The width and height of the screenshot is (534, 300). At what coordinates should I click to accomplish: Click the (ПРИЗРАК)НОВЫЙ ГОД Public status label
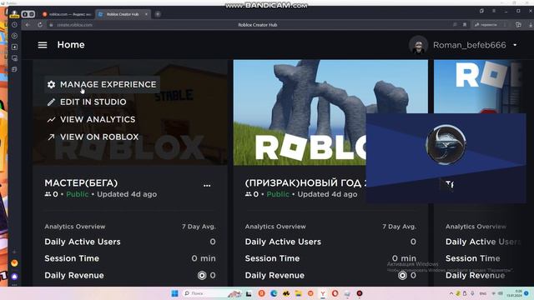click(x=278, y=194)
